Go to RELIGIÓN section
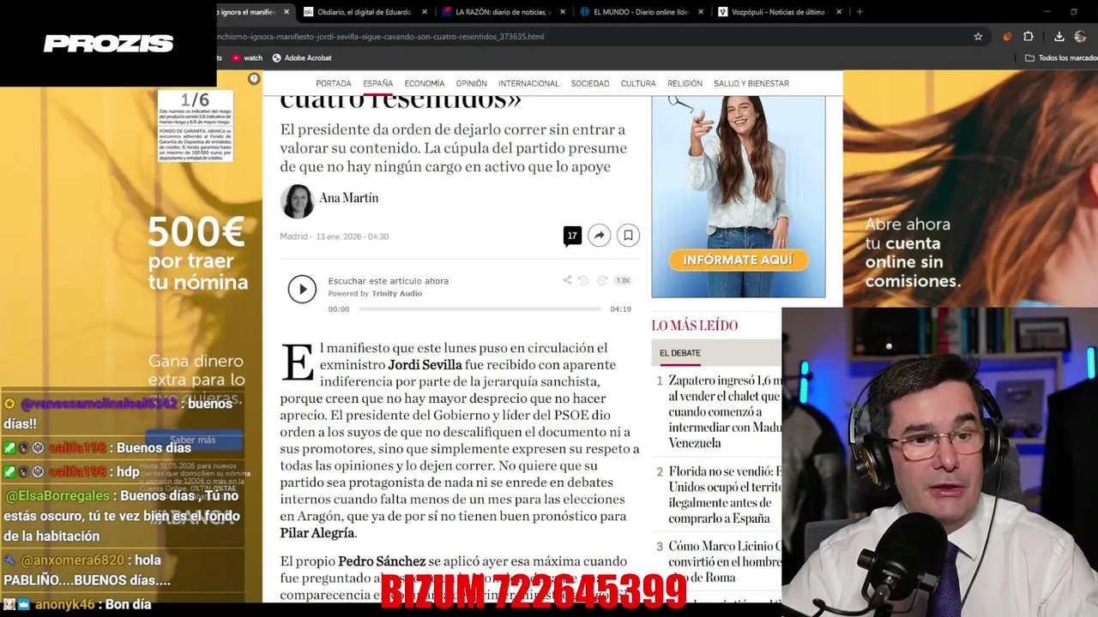The height and width of the screenshot is (617, 1098). pyautogui.click(x=685, y=83)
